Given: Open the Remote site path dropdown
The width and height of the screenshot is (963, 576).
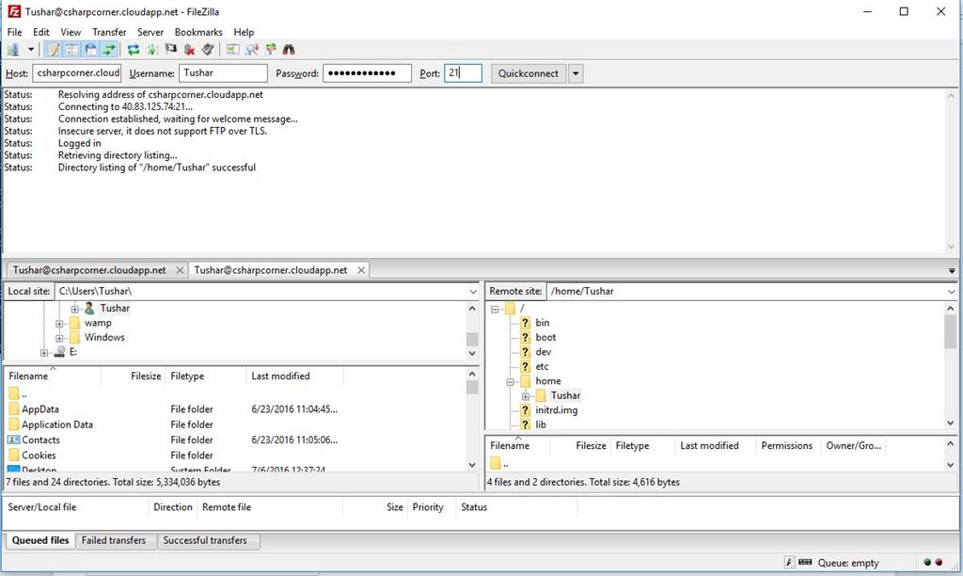Looking at the screenshot, I should click(x=950, y=291).
